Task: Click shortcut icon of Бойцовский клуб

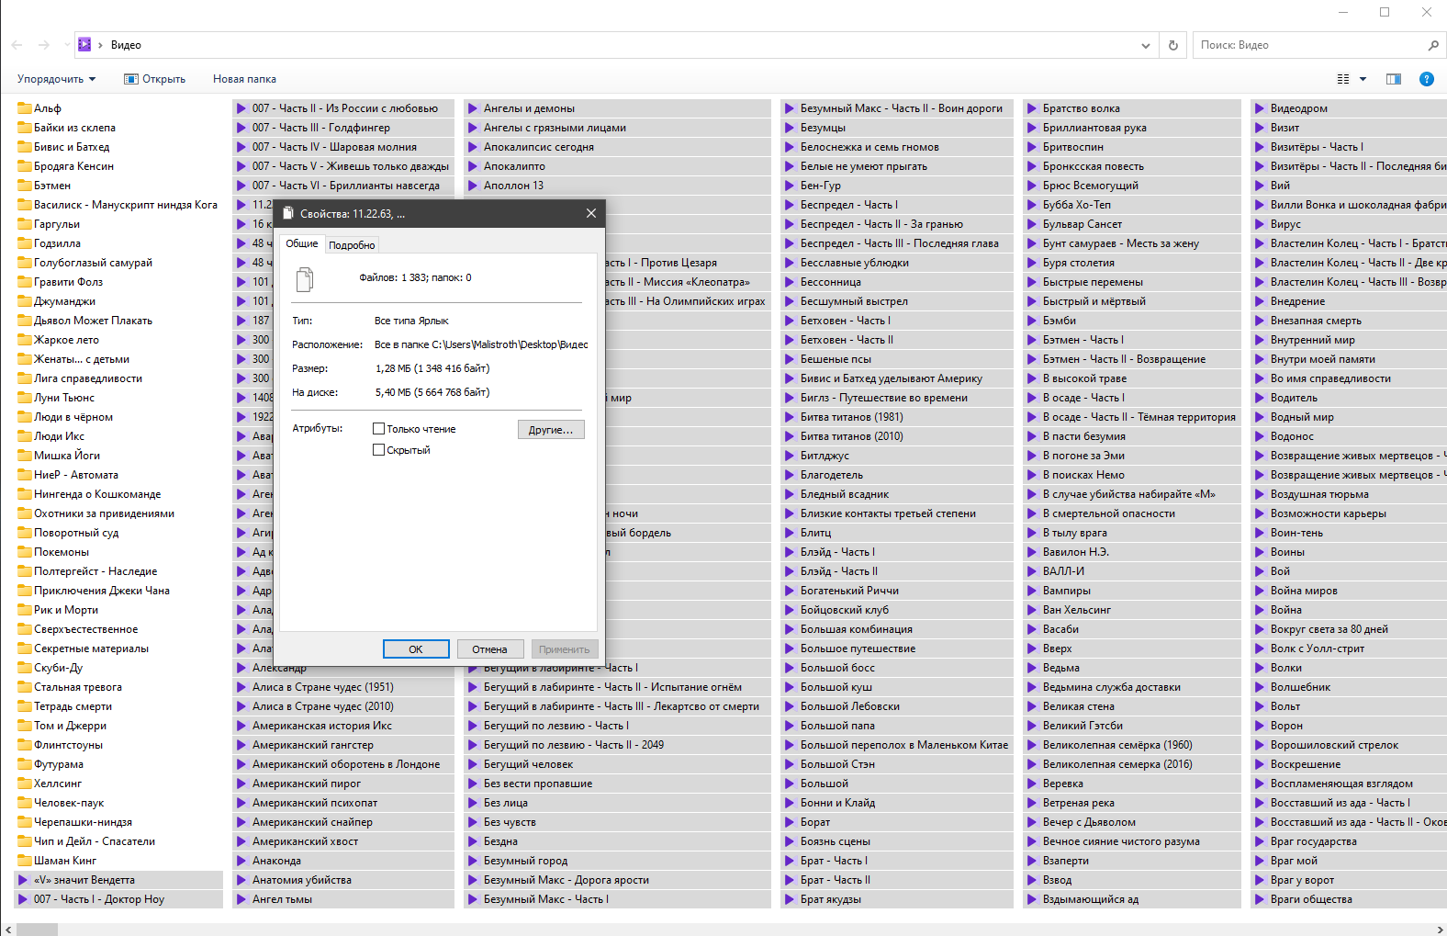Action: 790,610
